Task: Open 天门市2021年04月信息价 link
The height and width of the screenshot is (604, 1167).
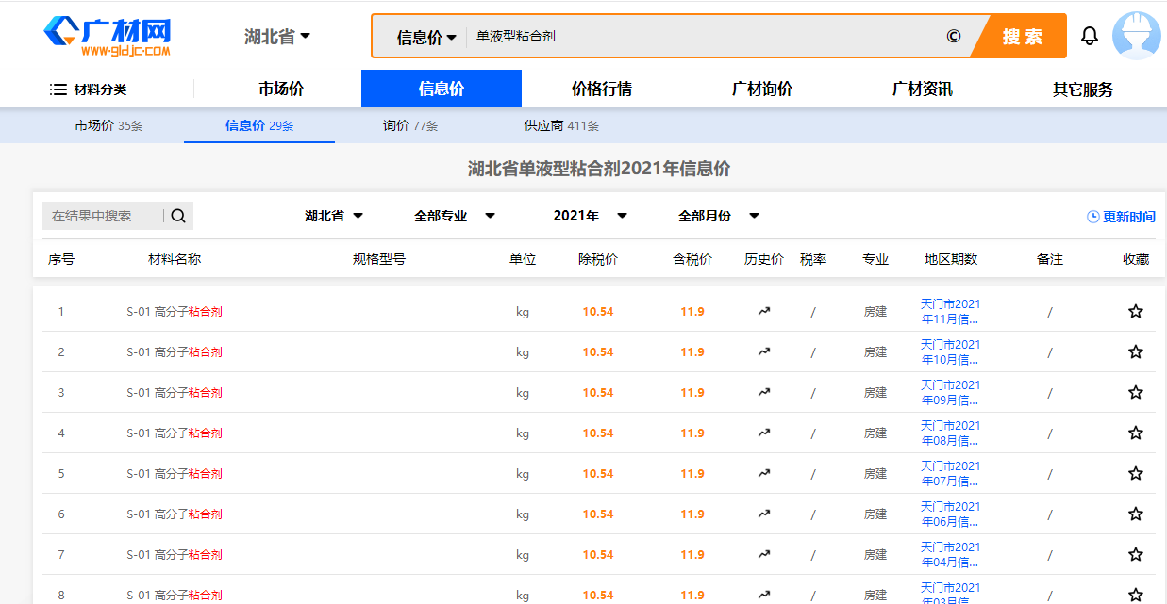Action: click(x=950, y=555)
